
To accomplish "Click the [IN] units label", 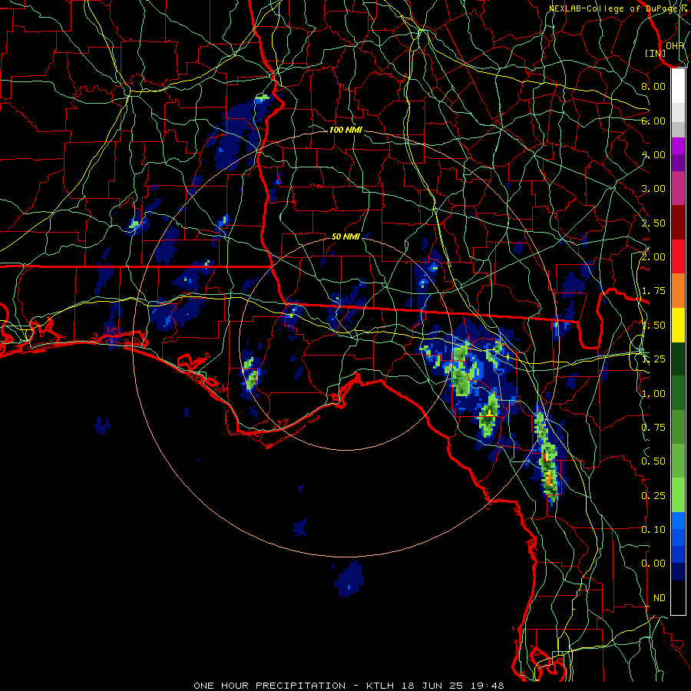I will tap(655, 53).
